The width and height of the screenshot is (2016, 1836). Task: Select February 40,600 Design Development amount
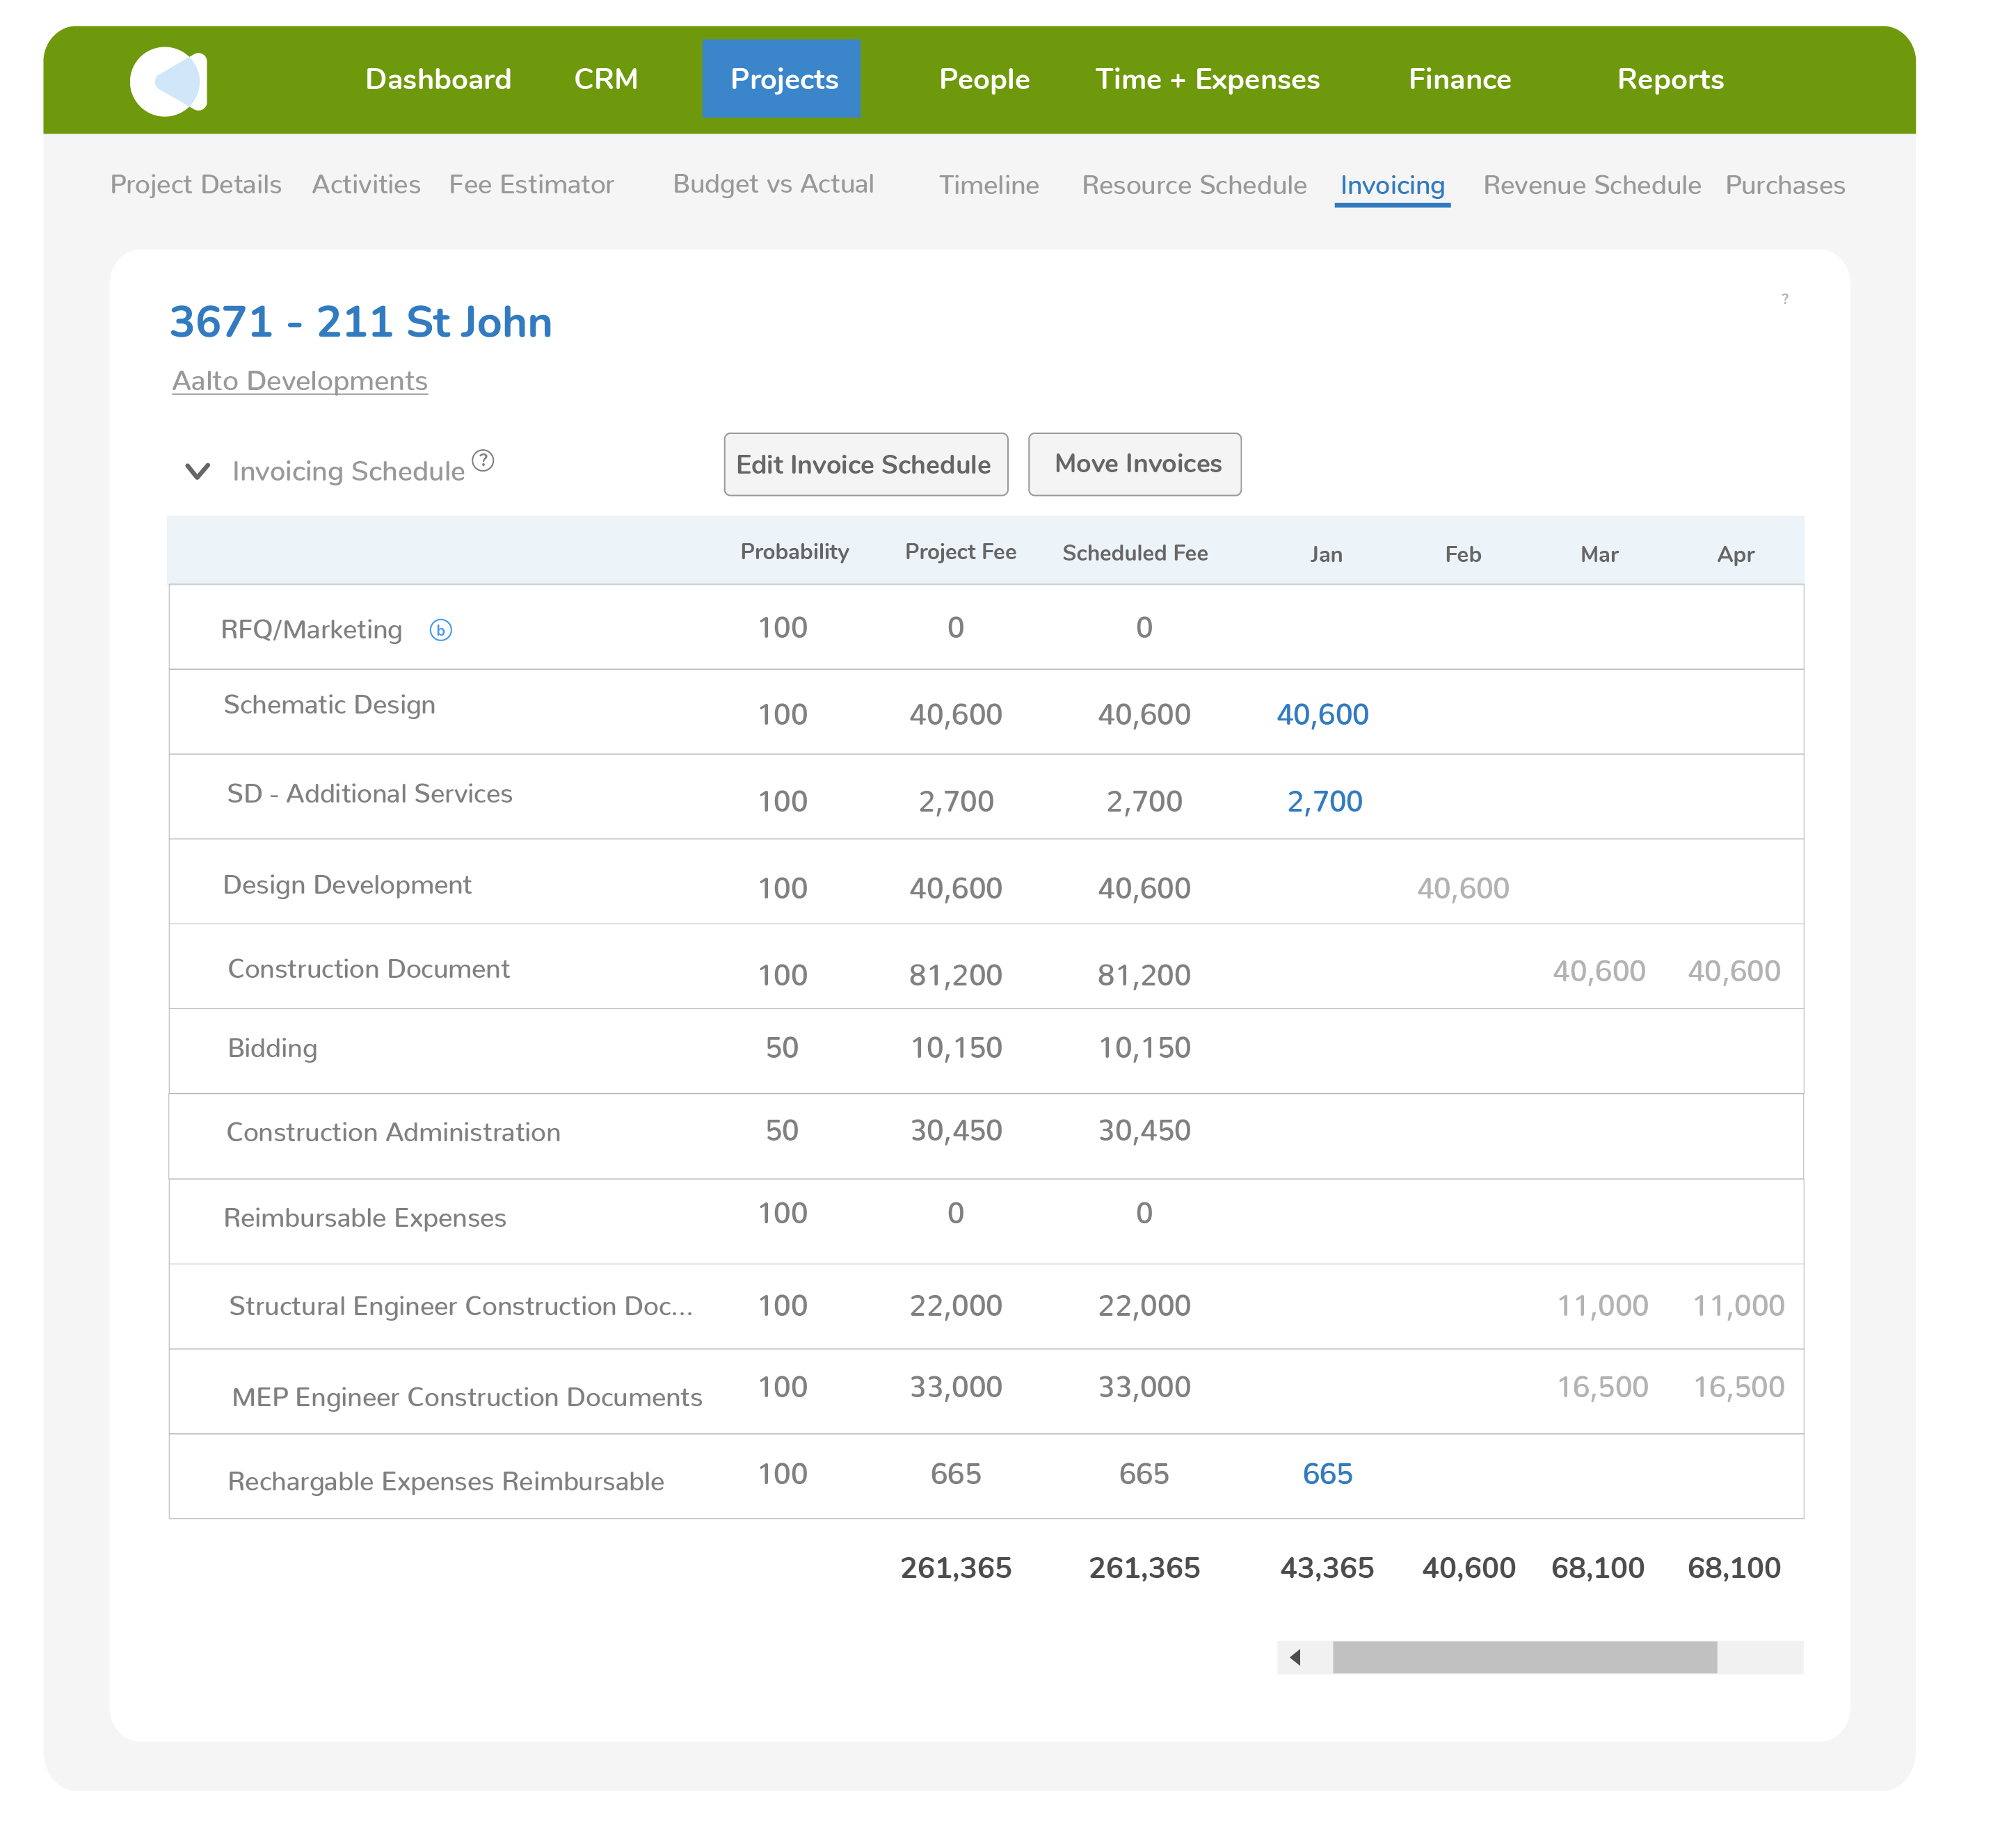click(1463, 889)
